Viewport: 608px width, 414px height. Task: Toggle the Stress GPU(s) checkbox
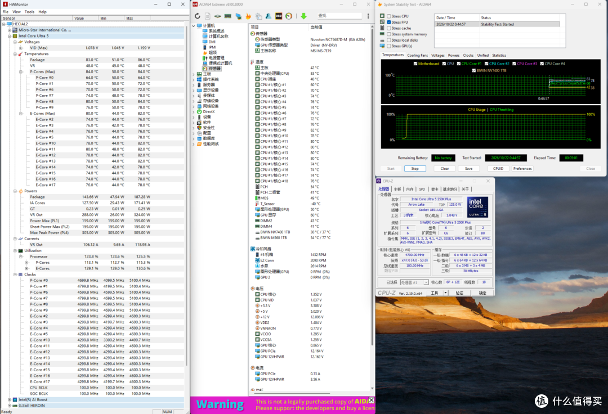click(389, 46)
